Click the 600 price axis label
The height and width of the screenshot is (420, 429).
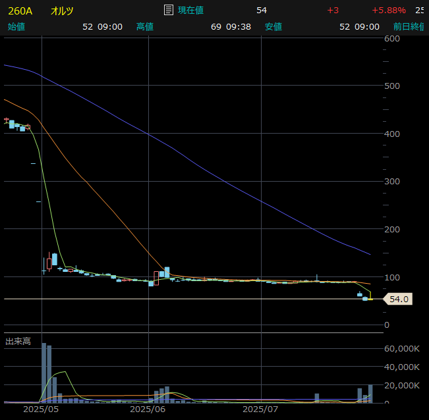[392, 39]
